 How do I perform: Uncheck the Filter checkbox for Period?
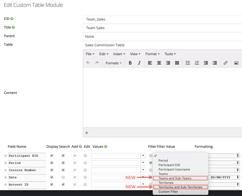pyautogui.click(x=150, y=163)
